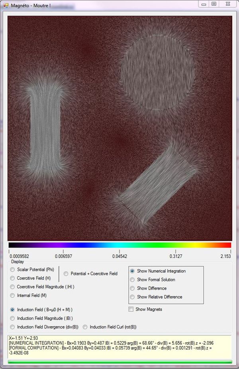This screenshot has height=369, width=239.
Task: Select Induction Field Divergence (div(B)) option
Action: [x=13, y=327]
